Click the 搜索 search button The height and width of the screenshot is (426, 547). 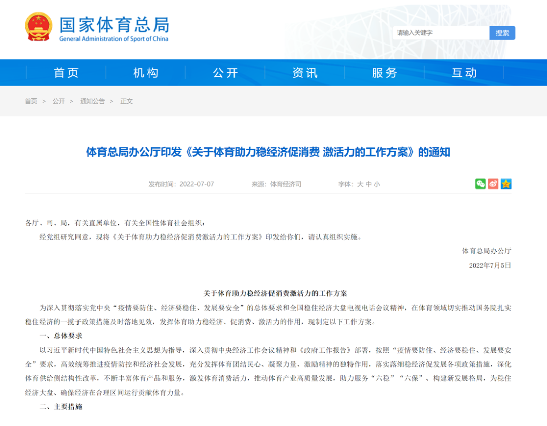502,33
